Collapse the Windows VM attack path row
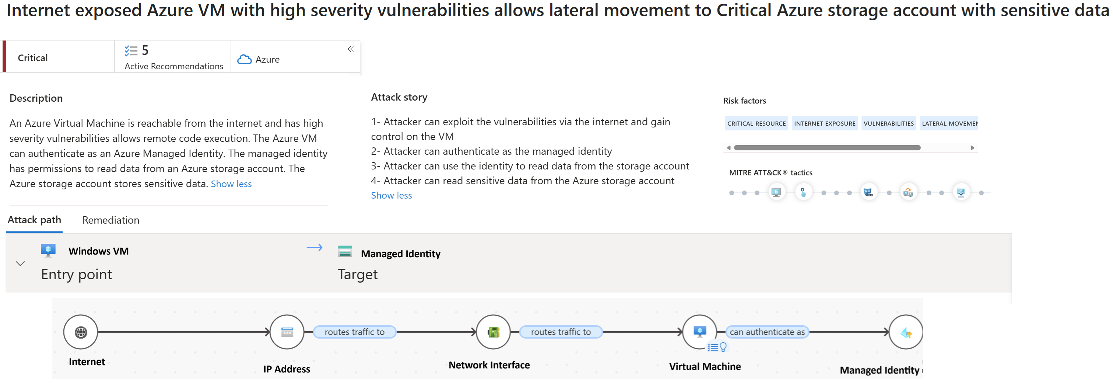Screen dimensions: 1113x385 coord(20,263)
